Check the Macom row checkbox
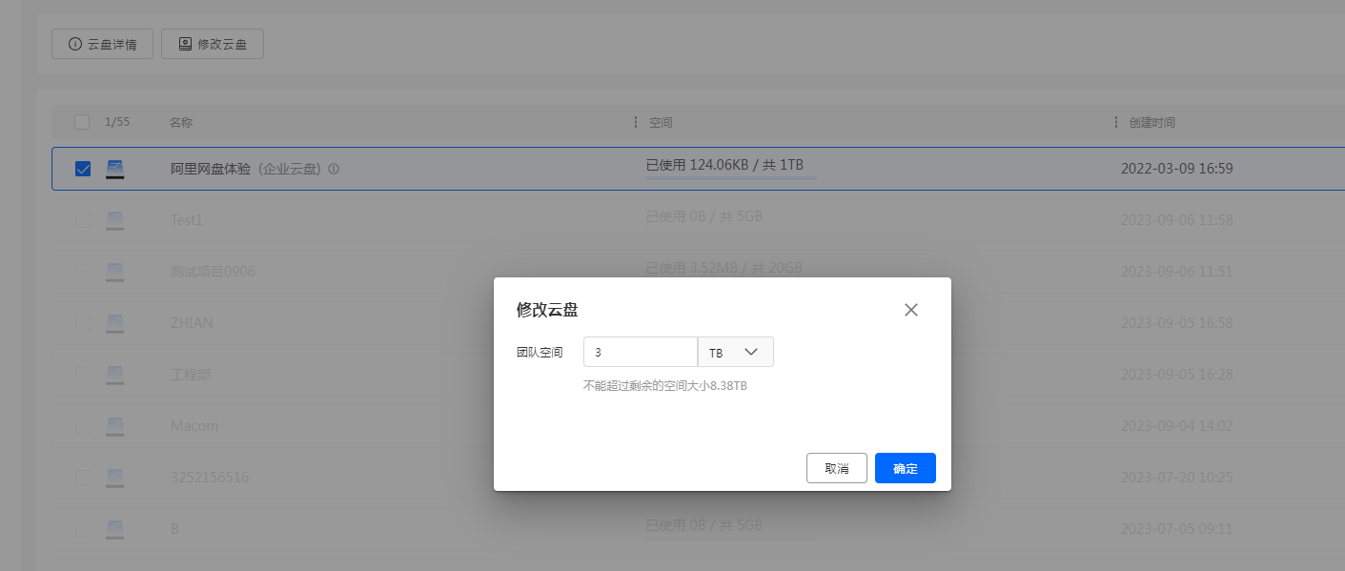 click(x=83, y=426)
